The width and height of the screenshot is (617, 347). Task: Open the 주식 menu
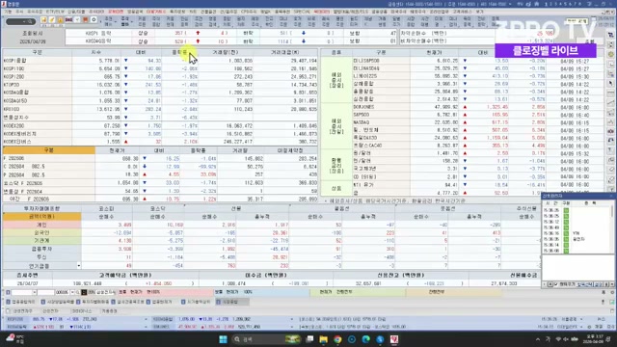[x=19, y=12]
